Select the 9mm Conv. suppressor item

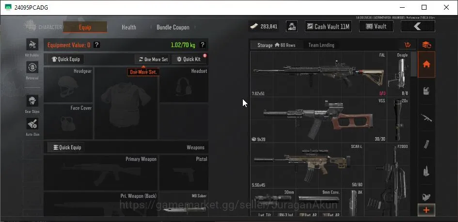click(x=319, y=200)
